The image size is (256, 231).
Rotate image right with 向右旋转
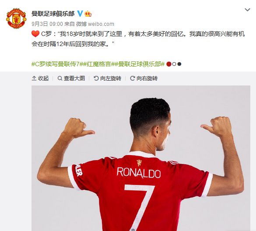click(x=144, y=78)
